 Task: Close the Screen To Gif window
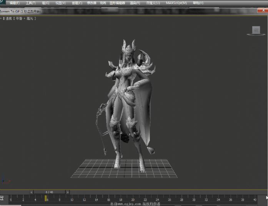pyautogui.click(x=263, y=11)
